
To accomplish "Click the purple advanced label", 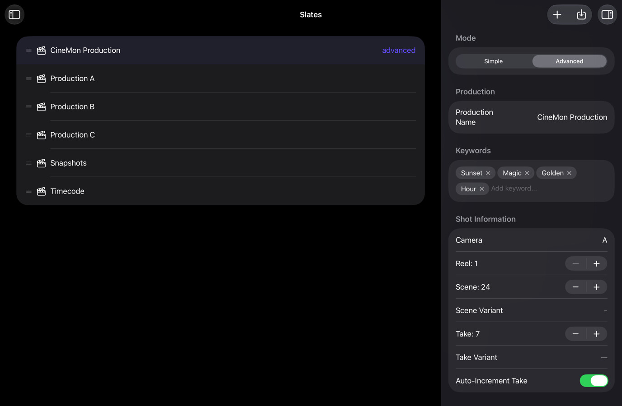I will click(399, 50).
